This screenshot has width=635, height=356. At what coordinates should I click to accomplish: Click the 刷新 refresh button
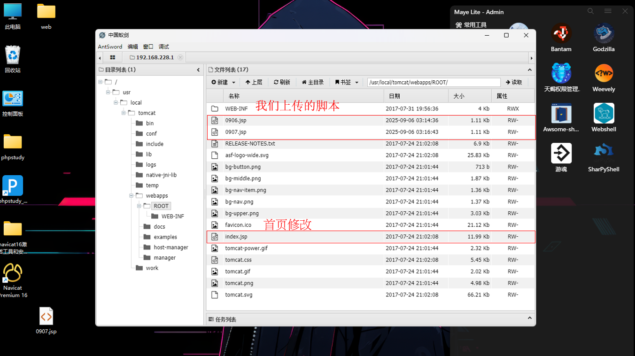(282, 82)
